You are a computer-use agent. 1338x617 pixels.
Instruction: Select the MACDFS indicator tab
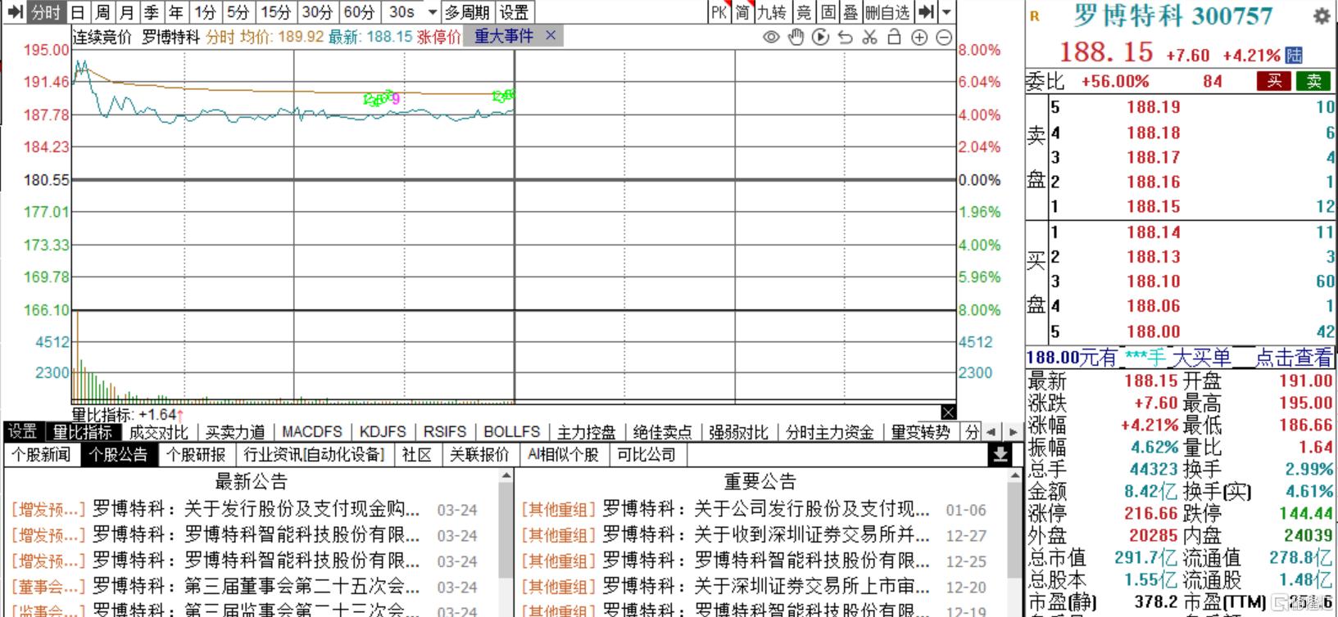(312, 432)
